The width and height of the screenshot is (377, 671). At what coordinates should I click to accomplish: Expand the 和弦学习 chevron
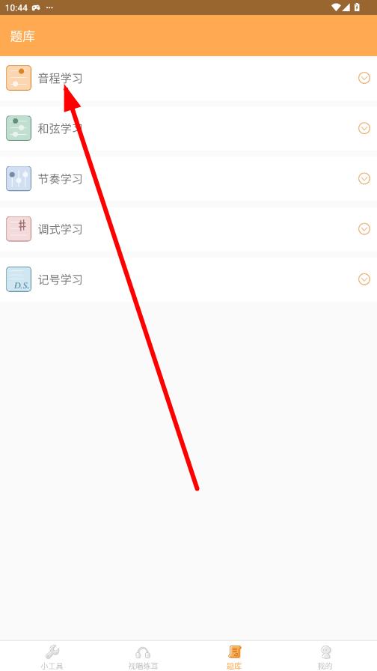[x=364, y=128]
